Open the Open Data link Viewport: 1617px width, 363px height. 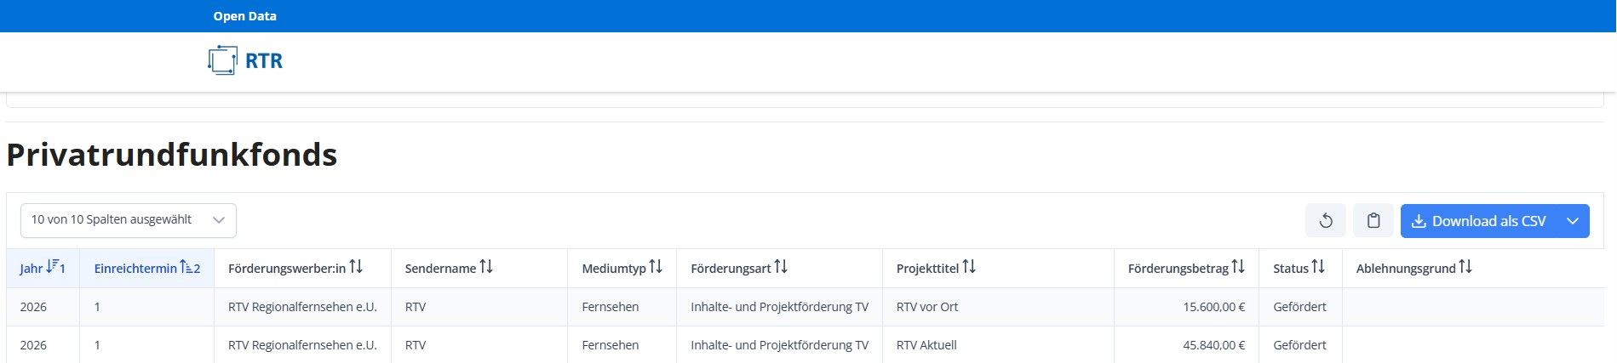point(244,16)
